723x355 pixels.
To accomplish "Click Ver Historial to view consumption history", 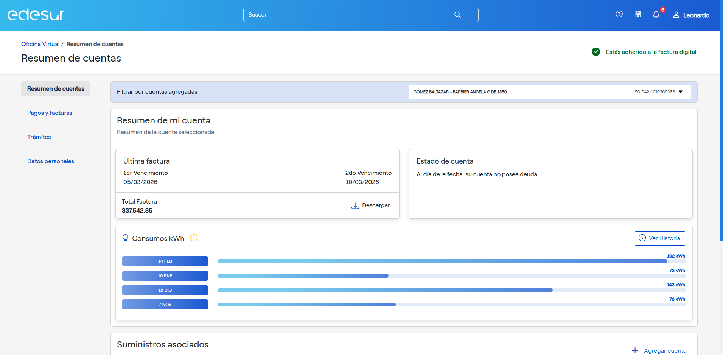I will 660,238.
